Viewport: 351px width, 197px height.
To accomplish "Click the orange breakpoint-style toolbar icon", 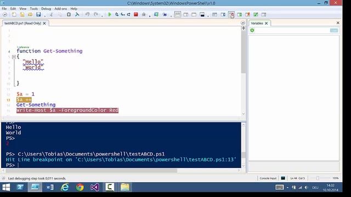I will 247,15.
